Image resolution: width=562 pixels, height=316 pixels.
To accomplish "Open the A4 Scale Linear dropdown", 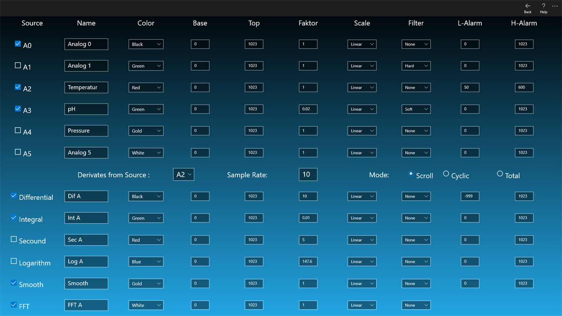I will [x=362, y=131].
